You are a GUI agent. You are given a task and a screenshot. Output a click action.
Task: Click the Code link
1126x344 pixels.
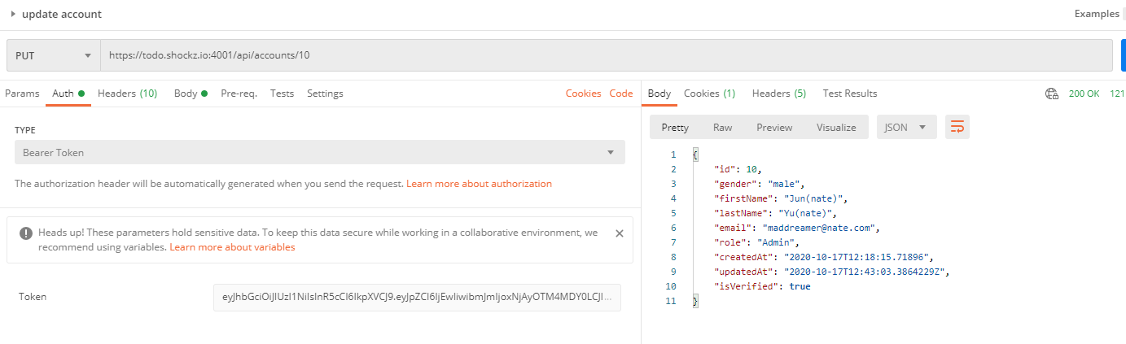[621, 94]
